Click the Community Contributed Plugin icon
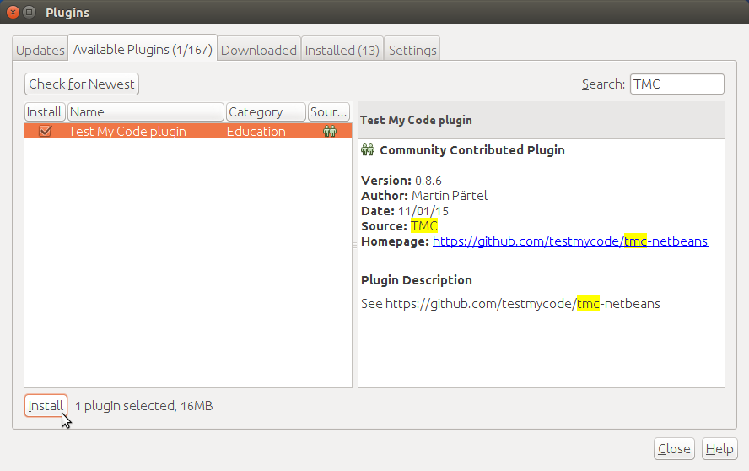The width and height of the screenshot is (749, 471). (368, 150)
